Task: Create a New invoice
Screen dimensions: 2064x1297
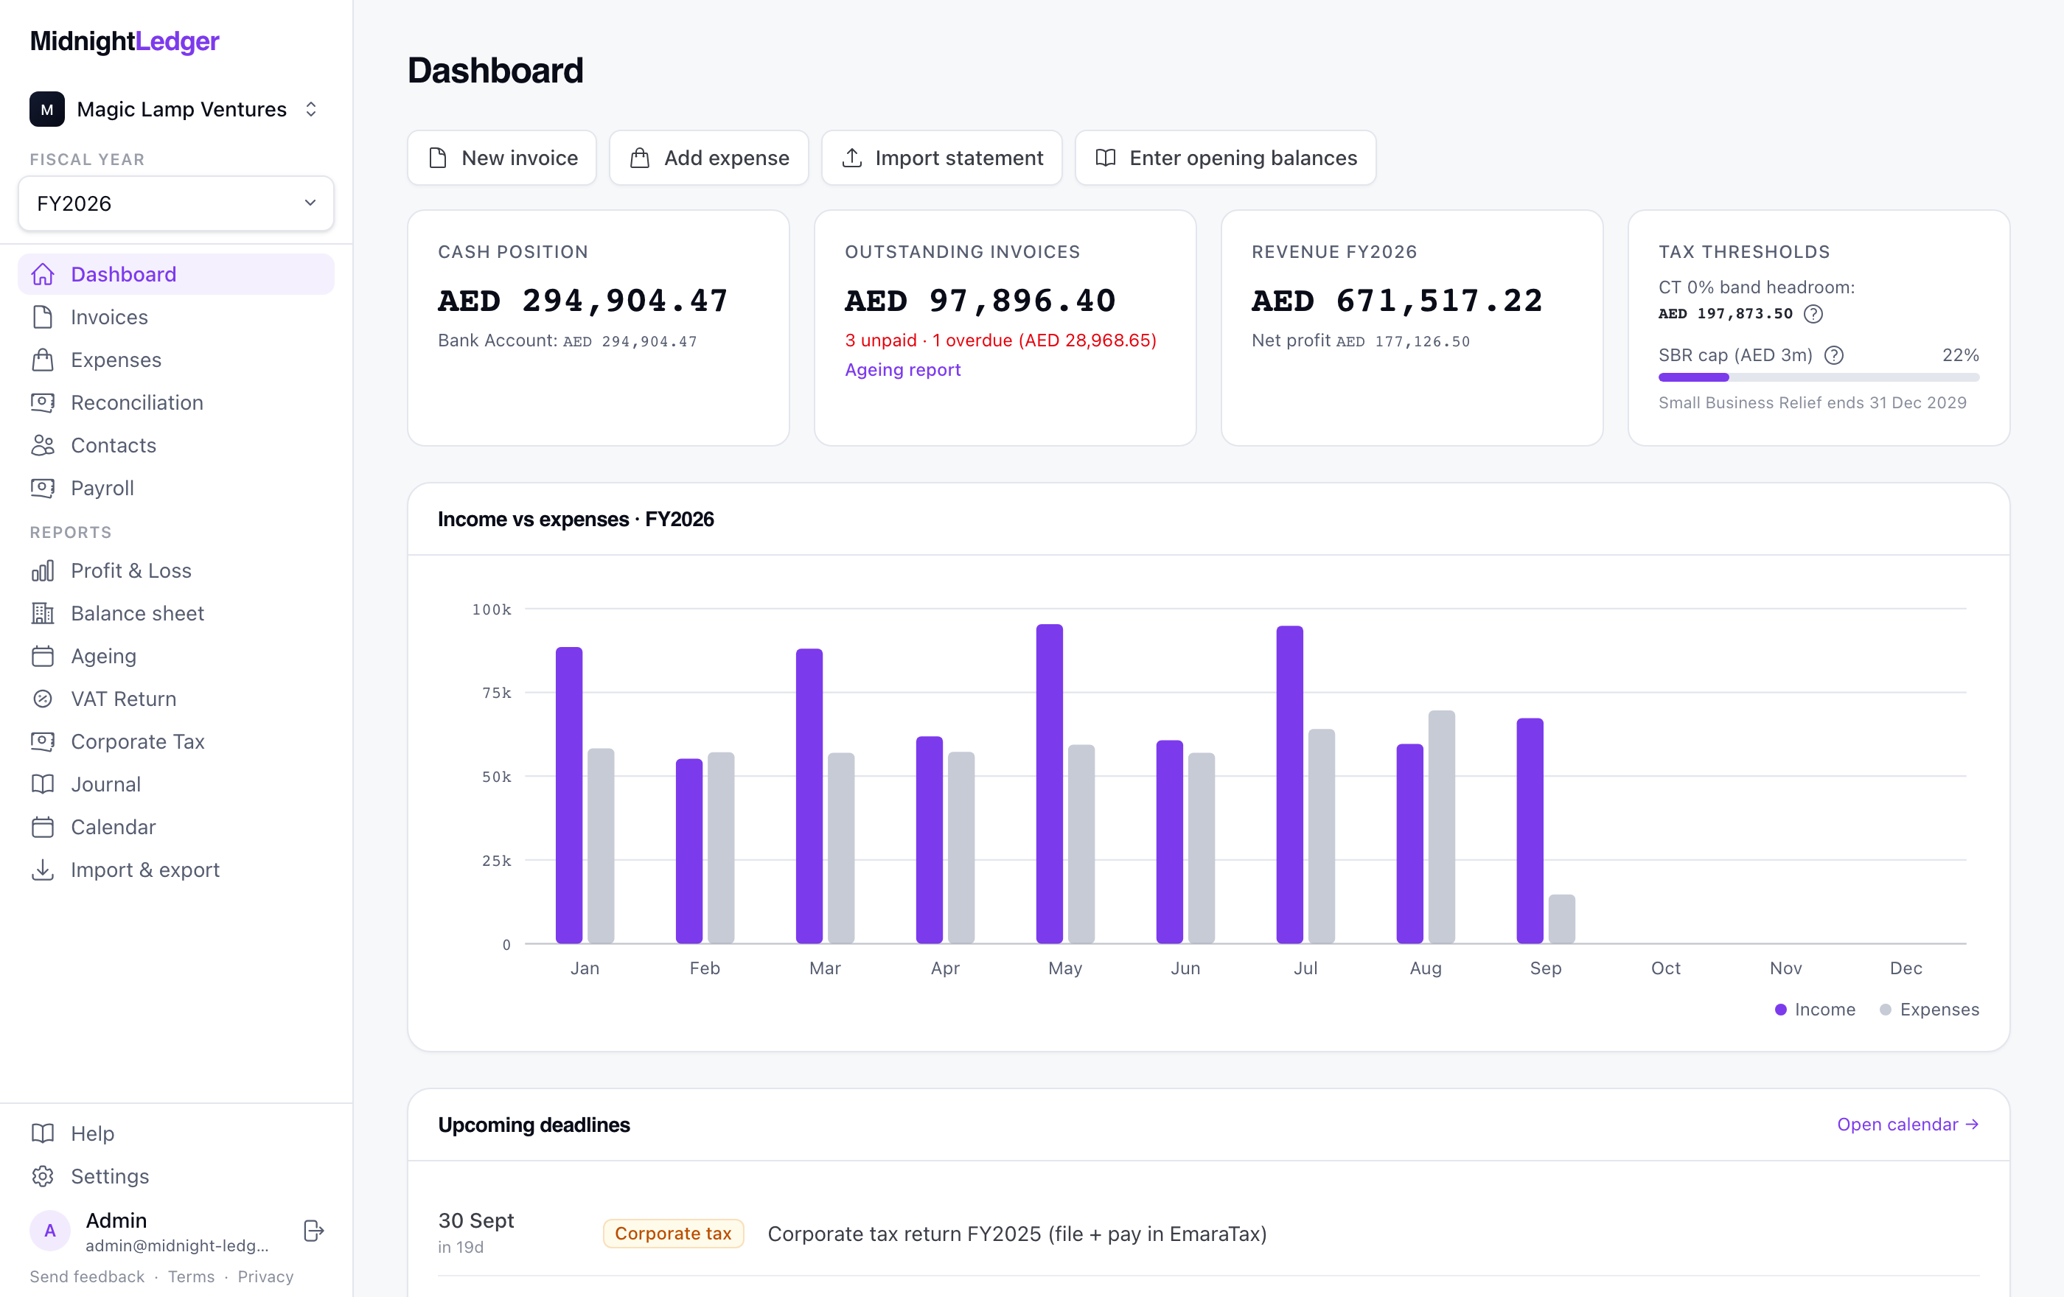Action: (502, 158)
